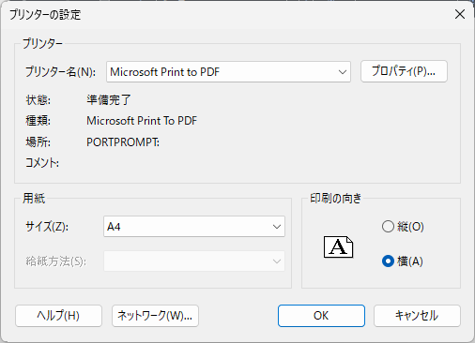Click the A4 value in paper size box
This screenshot has width=475, height=343.
114,227
